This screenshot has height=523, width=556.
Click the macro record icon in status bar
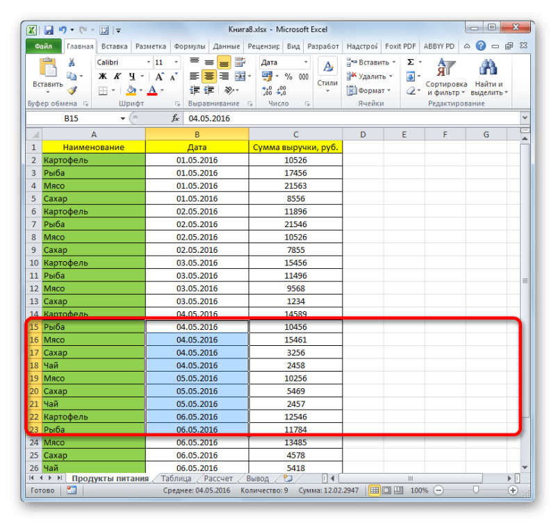72,490
